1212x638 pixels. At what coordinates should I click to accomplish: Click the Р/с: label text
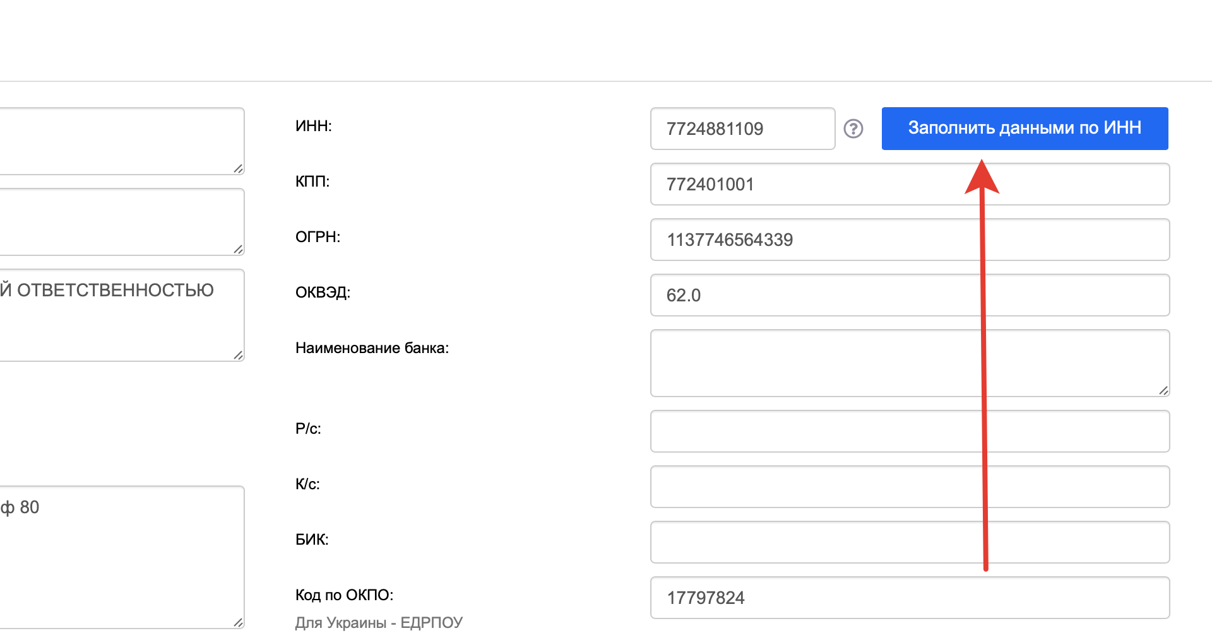pyautogui.click(x=309, y=429)
